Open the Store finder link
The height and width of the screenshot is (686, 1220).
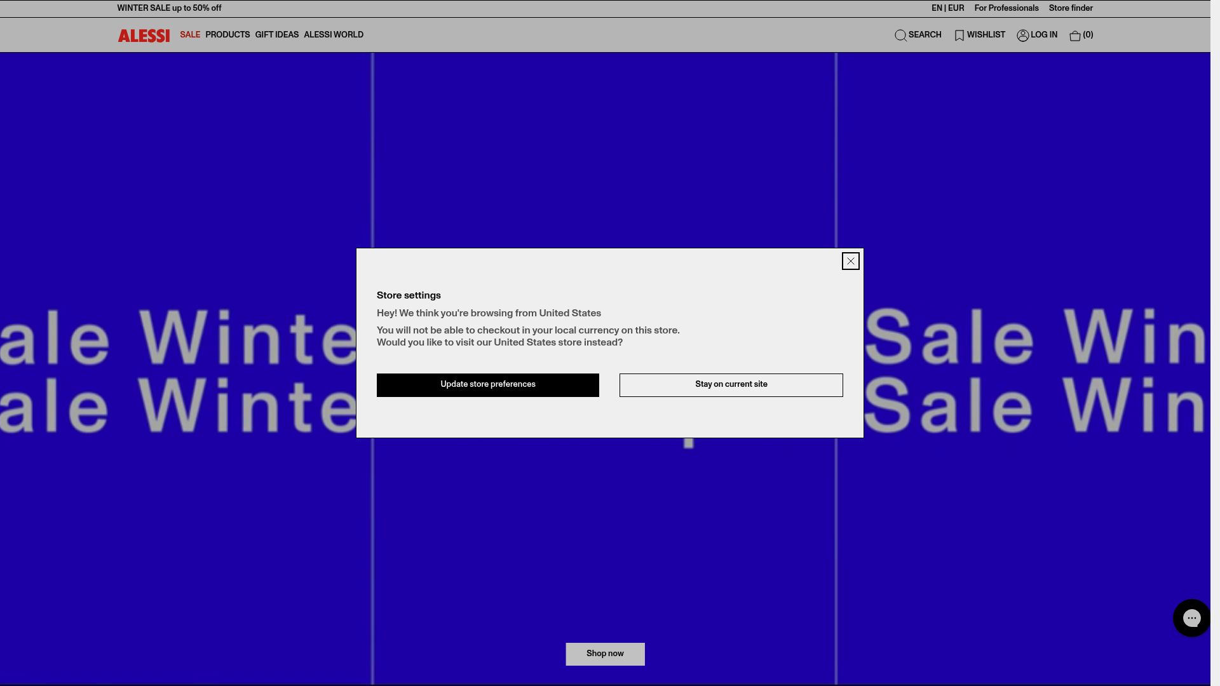tap(1071, 8)
